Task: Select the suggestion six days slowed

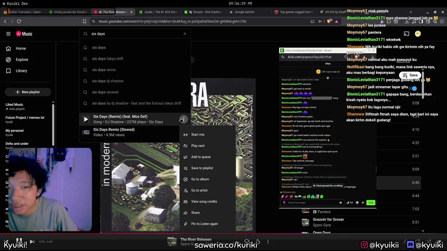Action: 135,92
